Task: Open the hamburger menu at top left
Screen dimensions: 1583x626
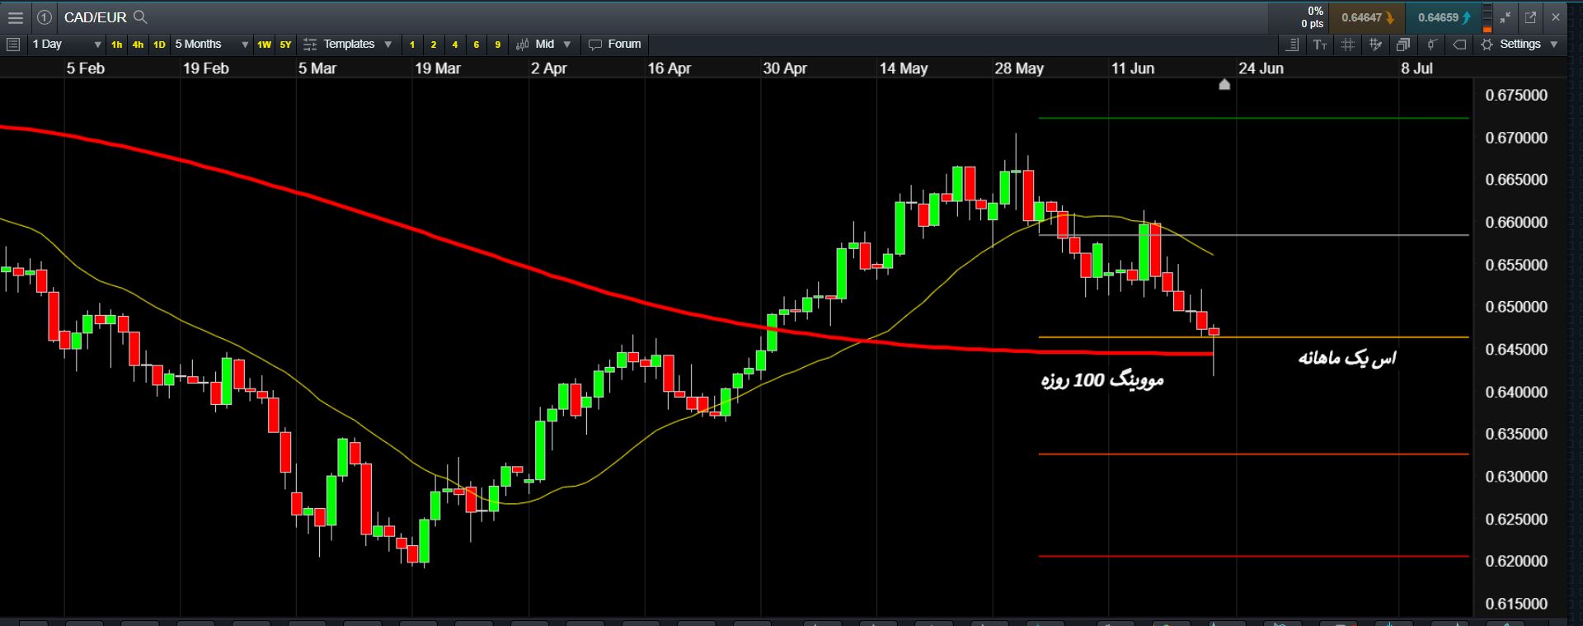Action: (15, 17)
